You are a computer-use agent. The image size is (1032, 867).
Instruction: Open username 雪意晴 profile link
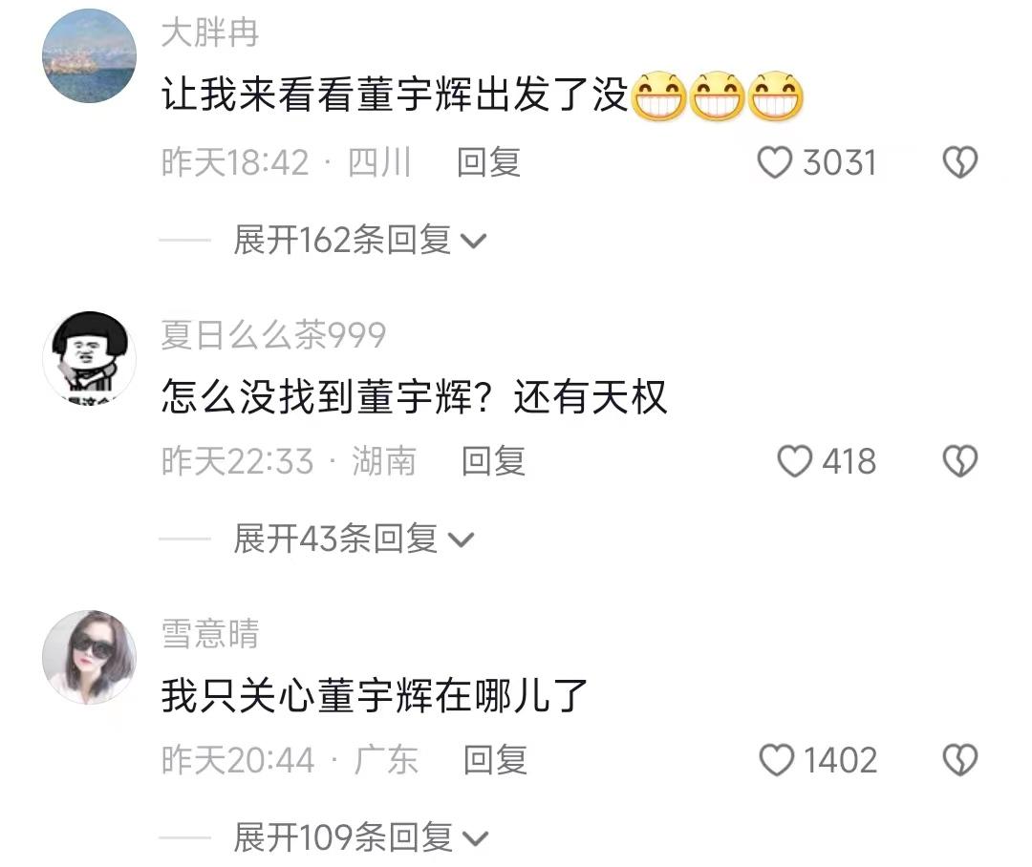210,633
